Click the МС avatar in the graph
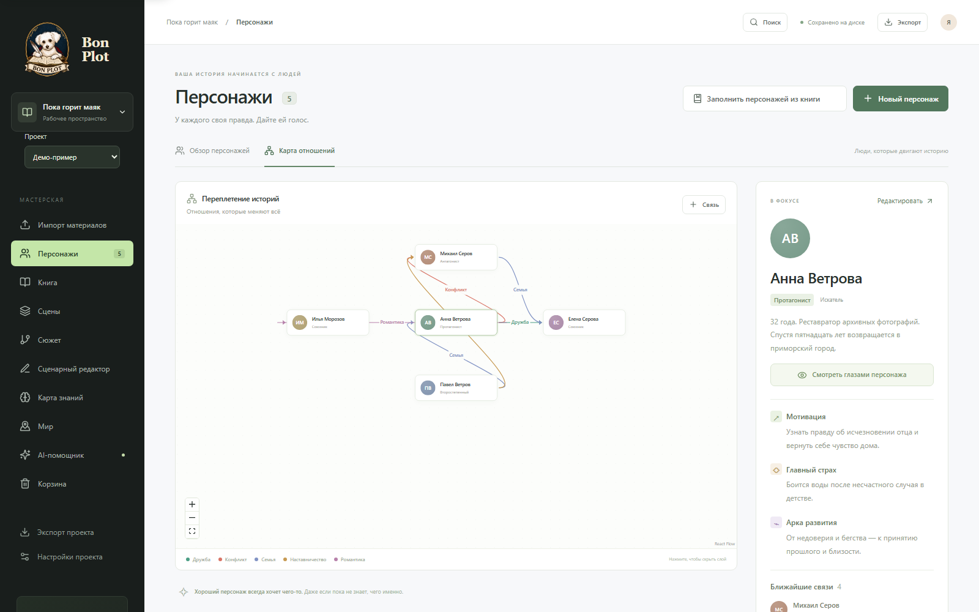The width and height of the screenshot is (979, 612). point(428,257)
